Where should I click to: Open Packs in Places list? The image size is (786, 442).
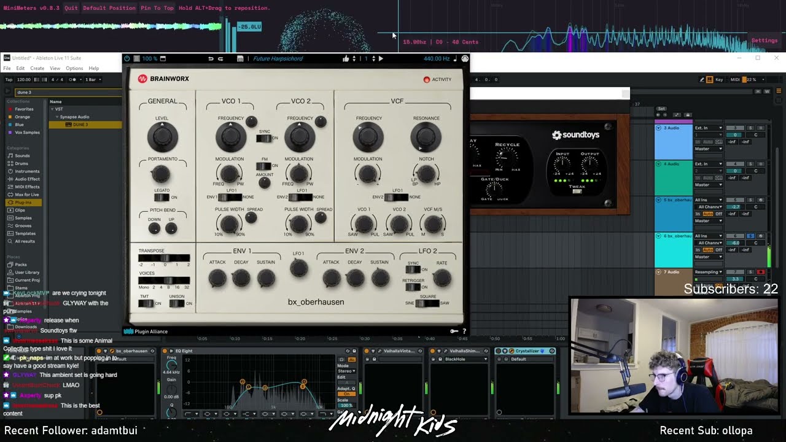coord(21,265)
